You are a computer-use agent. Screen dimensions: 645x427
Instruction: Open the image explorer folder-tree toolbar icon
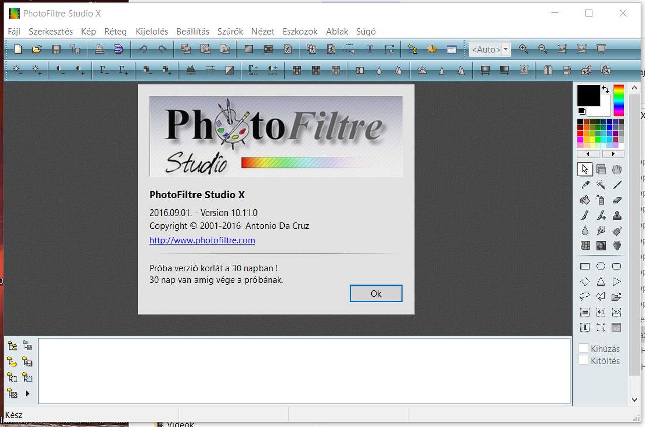(413, 49)
